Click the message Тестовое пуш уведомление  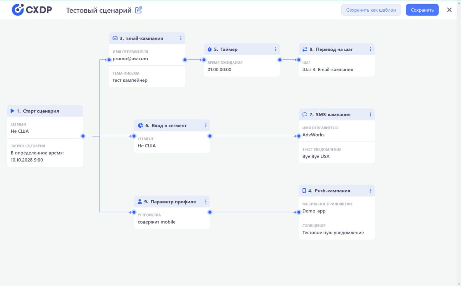pos(333,233)
